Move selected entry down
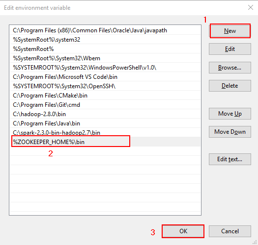This screenshot has height=245, width=258. 230,132
